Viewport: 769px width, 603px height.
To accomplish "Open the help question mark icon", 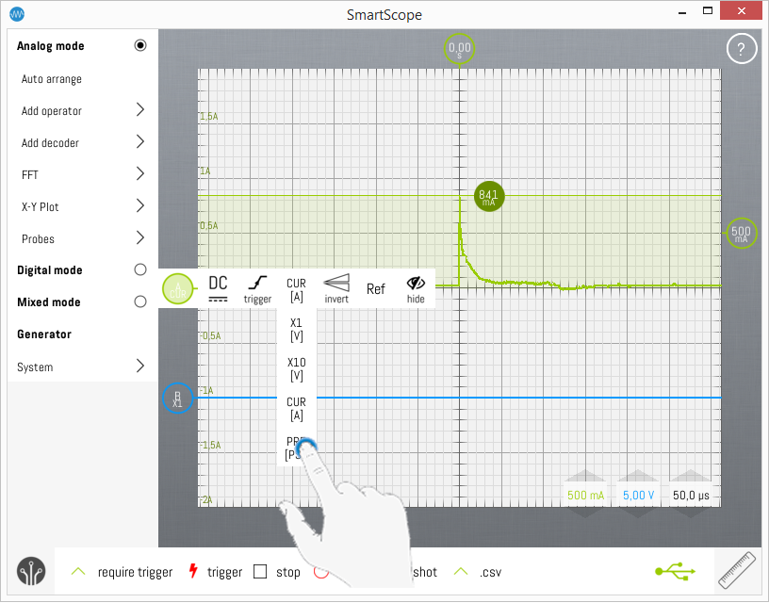I will coord(742,49).
